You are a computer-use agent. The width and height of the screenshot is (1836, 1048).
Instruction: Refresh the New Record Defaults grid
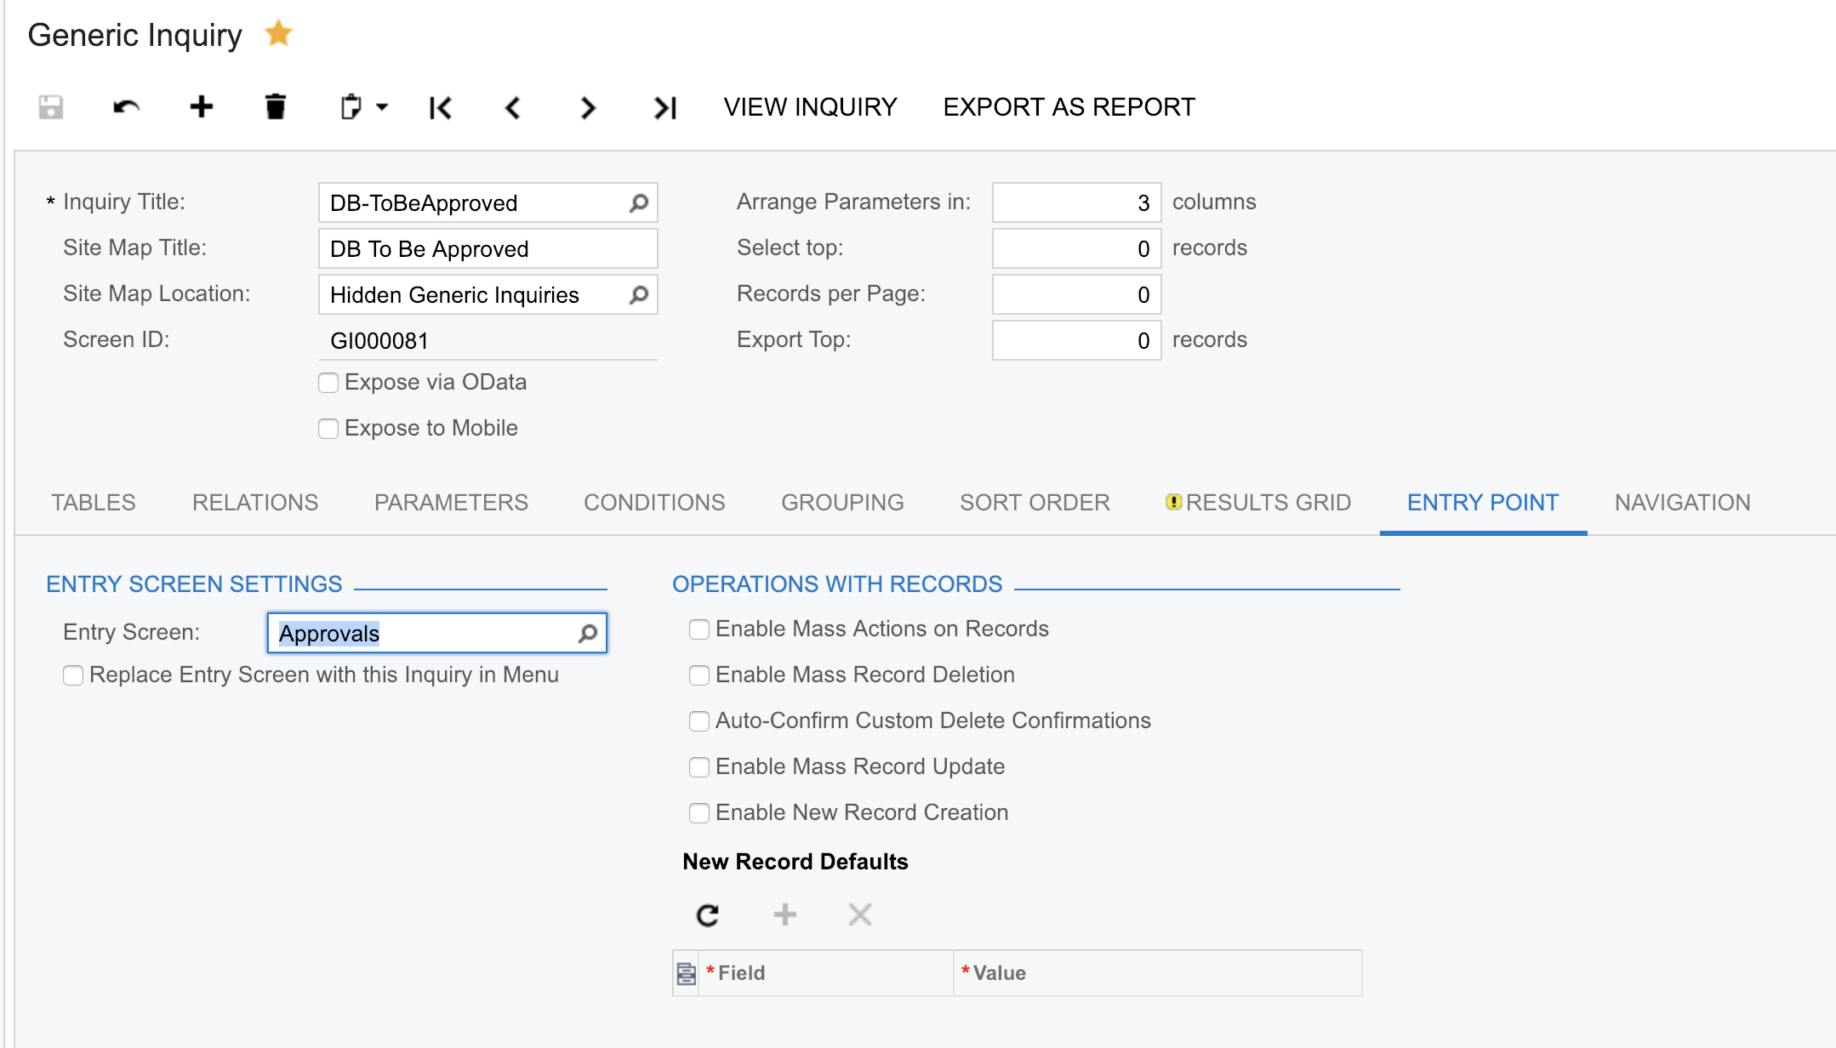pyautogui.click(x=708, y=914)
